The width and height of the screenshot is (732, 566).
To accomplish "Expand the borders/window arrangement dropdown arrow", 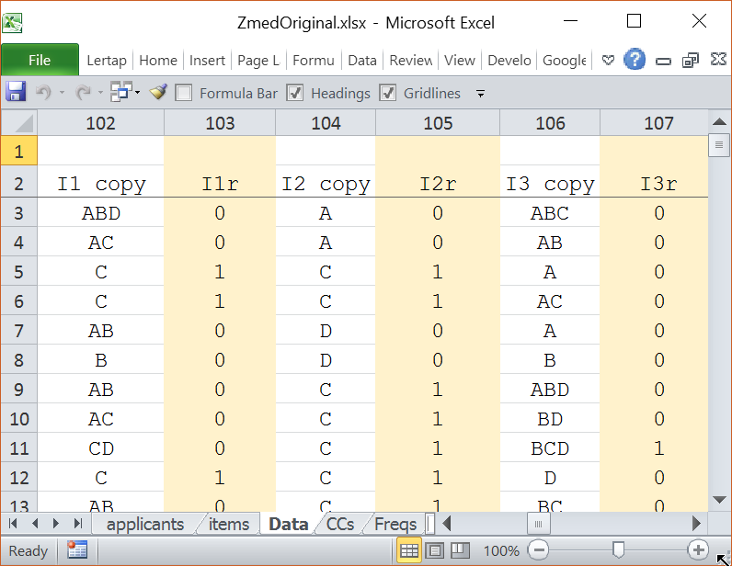I will (x=137, y=92).
